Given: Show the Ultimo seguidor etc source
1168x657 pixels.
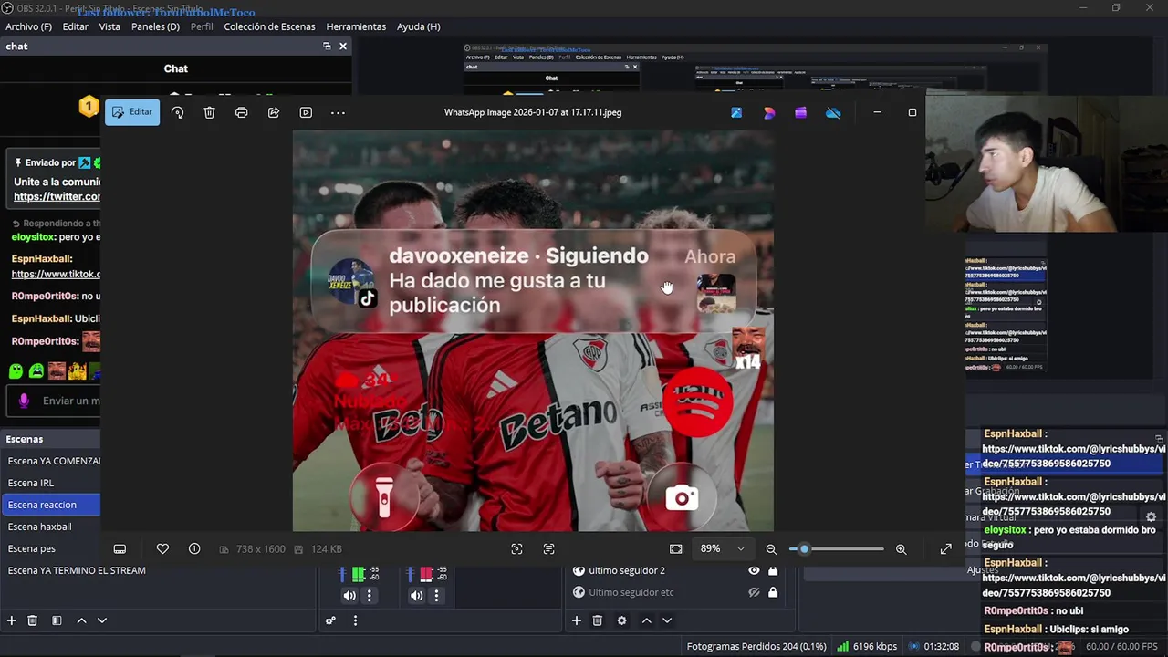Looking at the screenshot, I should tap(754, 592).
